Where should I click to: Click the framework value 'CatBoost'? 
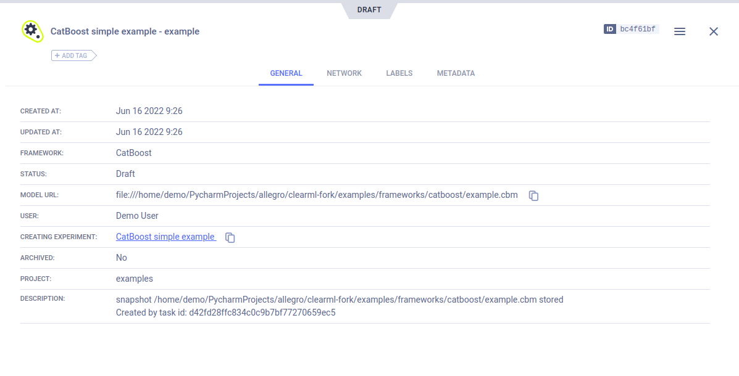click(x=133, y=153)
